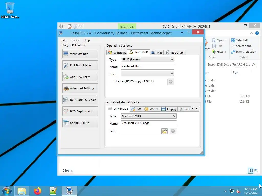The height and width of the screenshot is (196, 262).
Task: Switch to the ISO tab
Action: [136, 109]
